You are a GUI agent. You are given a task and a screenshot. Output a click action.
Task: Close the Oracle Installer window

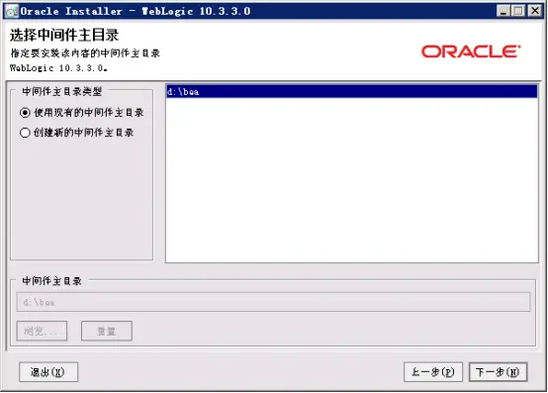tap(535, 11)
